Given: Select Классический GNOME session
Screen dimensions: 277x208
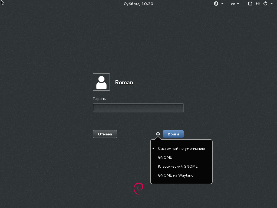Looking at the screenshot, I should click(x=178, y=166).
